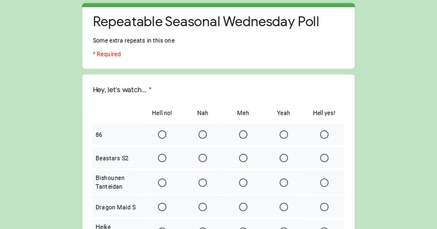Pick 'Yeah' for Dragon Maid S
437x229 pixels.
point(284,207)
